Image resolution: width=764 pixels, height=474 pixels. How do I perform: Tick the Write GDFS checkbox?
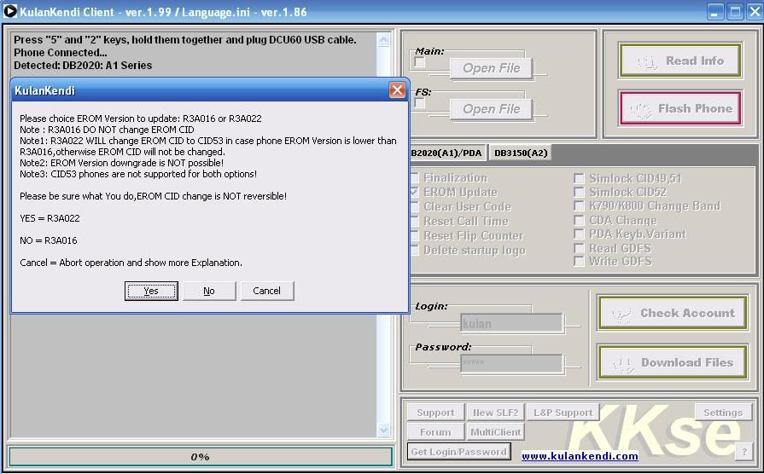pos(579,262)
